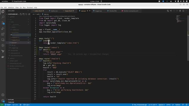Click Spaces: 4 indentation setting
This screenshot has height=106, width=189.
click(x=162, y=105)
